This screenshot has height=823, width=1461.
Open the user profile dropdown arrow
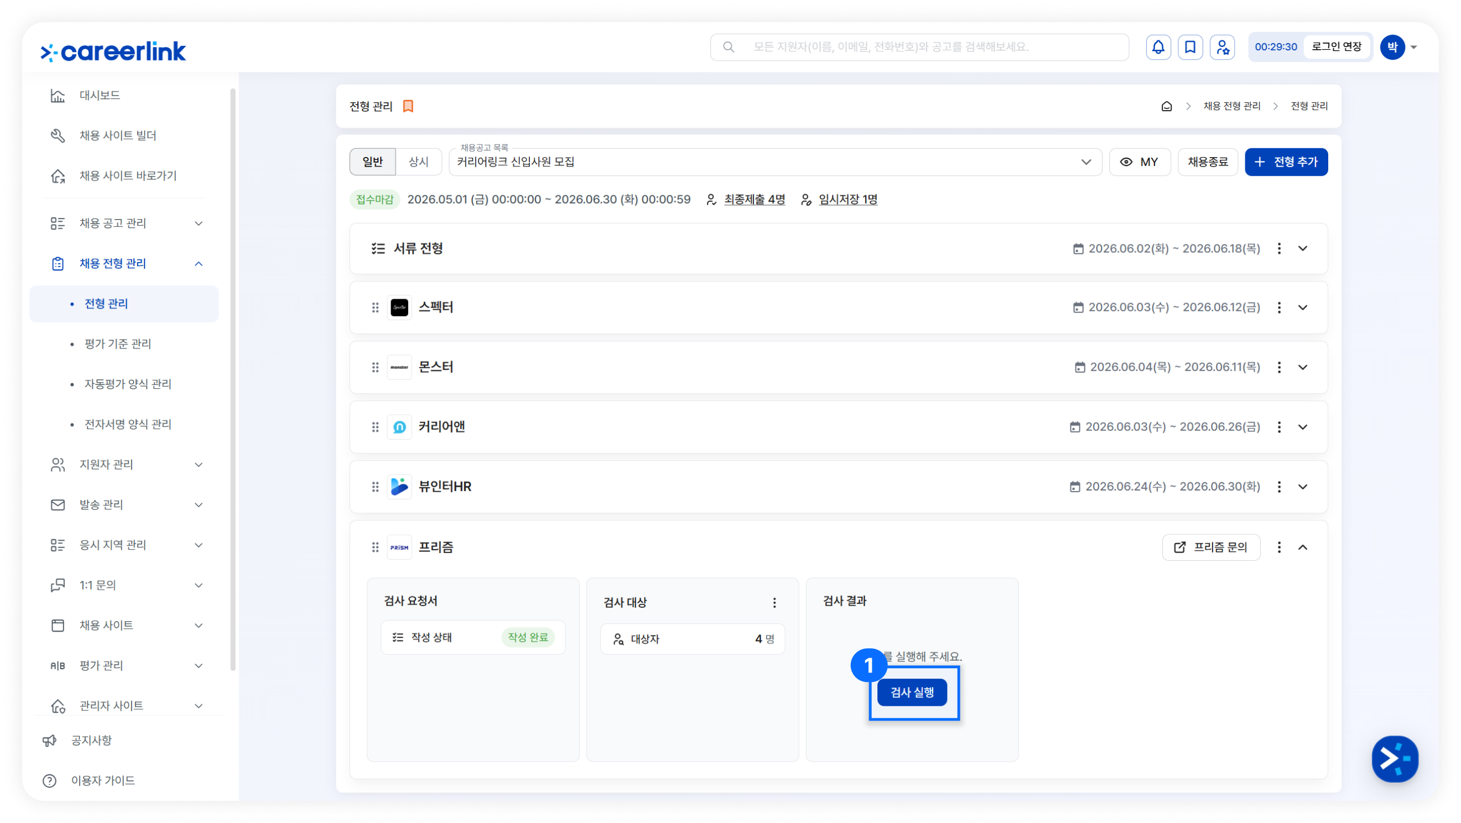(1414, 47)
